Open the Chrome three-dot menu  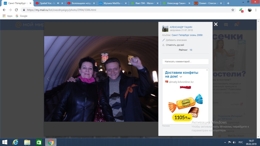click(x=256, y=10)
